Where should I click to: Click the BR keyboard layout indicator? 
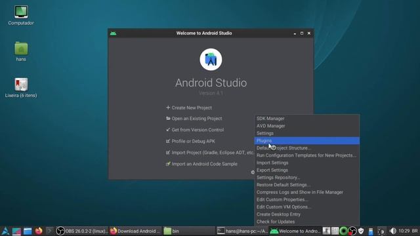click(415, 231)
